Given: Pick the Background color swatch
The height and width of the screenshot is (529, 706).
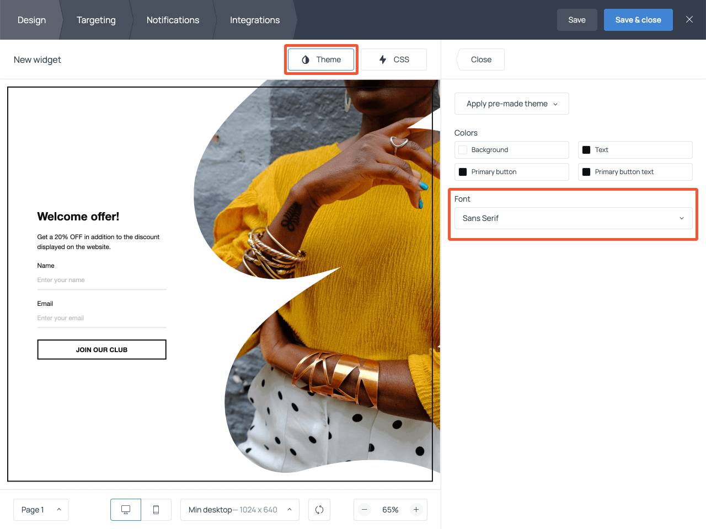Looking at the screenshot, I should click(463, 150).
